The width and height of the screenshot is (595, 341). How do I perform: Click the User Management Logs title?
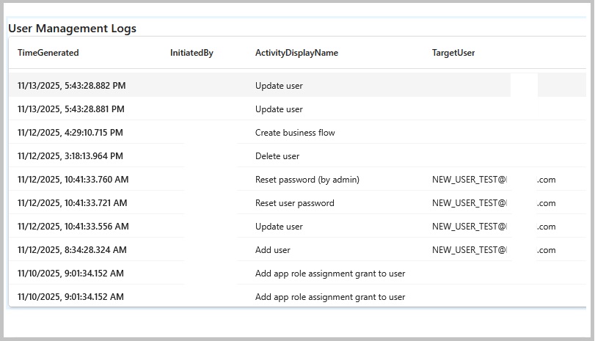point(72,29)
